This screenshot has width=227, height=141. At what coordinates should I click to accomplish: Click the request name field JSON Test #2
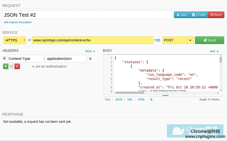(x=87, y=15)
